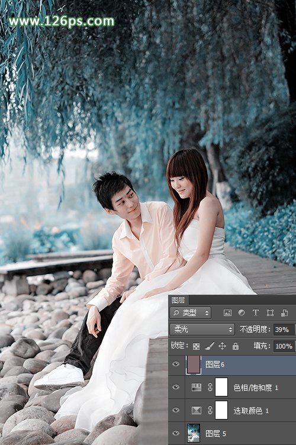Click 图层 6 color fill thumbnail
Screen dimensions: 296x445
194,364
